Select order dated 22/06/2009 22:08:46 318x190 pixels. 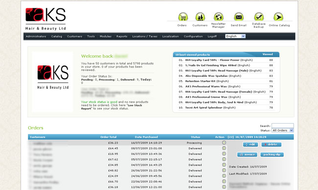point(146,182)
